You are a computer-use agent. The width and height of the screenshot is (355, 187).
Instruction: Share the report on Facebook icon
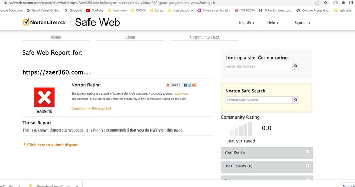tap(185, 85)
